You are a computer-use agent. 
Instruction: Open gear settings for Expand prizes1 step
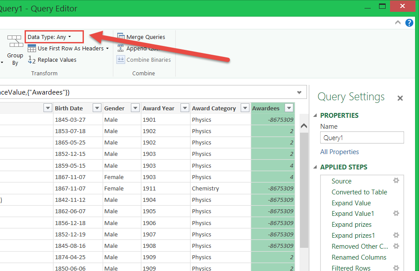pyautogui.click(x=396, y=236)
